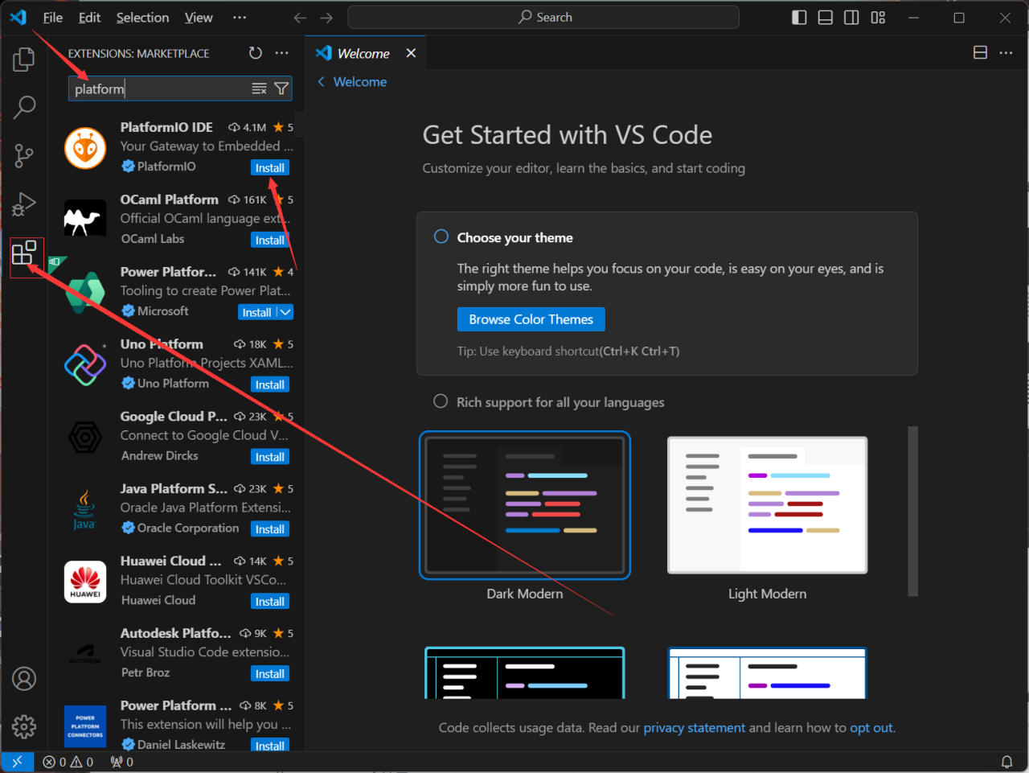Toggle the secondary side bar layout icon
The image size is (1029, 773).
click(x=851, y=18)
